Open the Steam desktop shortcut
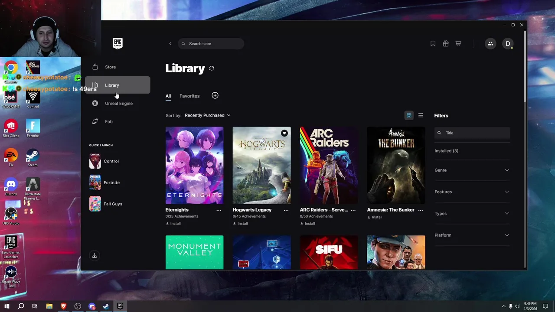 33,158
